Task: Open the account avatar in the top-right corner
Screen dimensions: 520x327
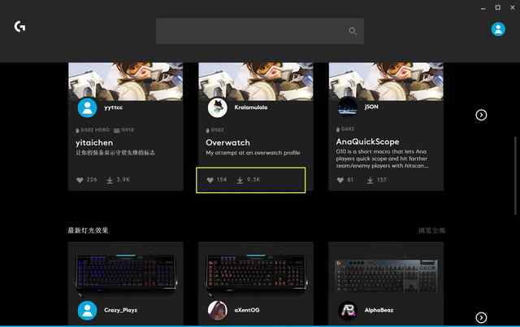Action: tap(498, 29)
